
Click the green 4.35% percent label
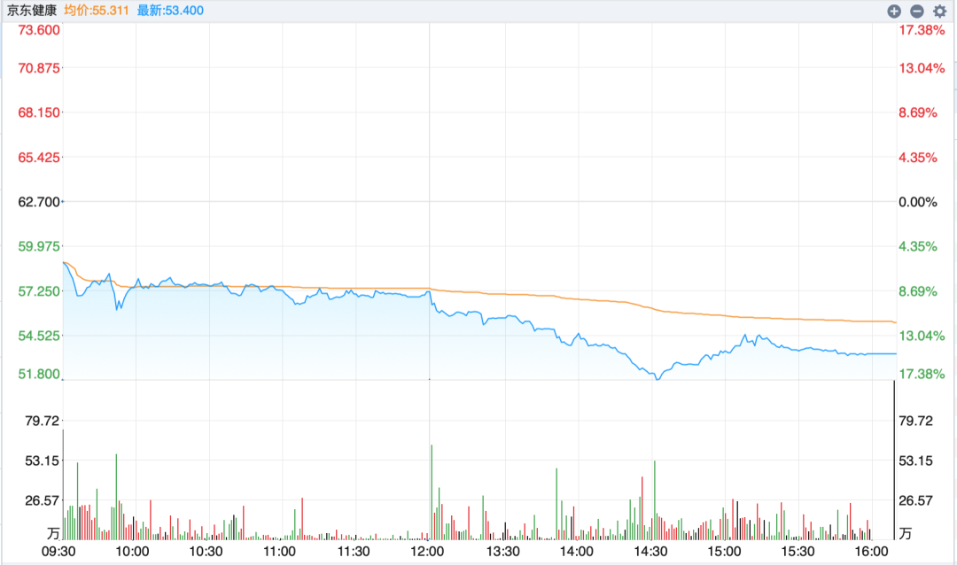pyautogui.click(x=917, y=246)
